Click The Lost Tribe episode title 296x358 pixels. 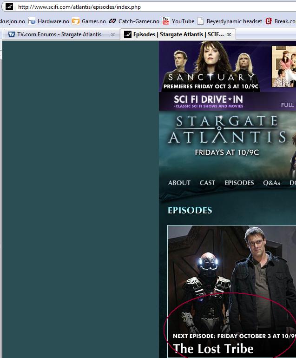(213, 349)
